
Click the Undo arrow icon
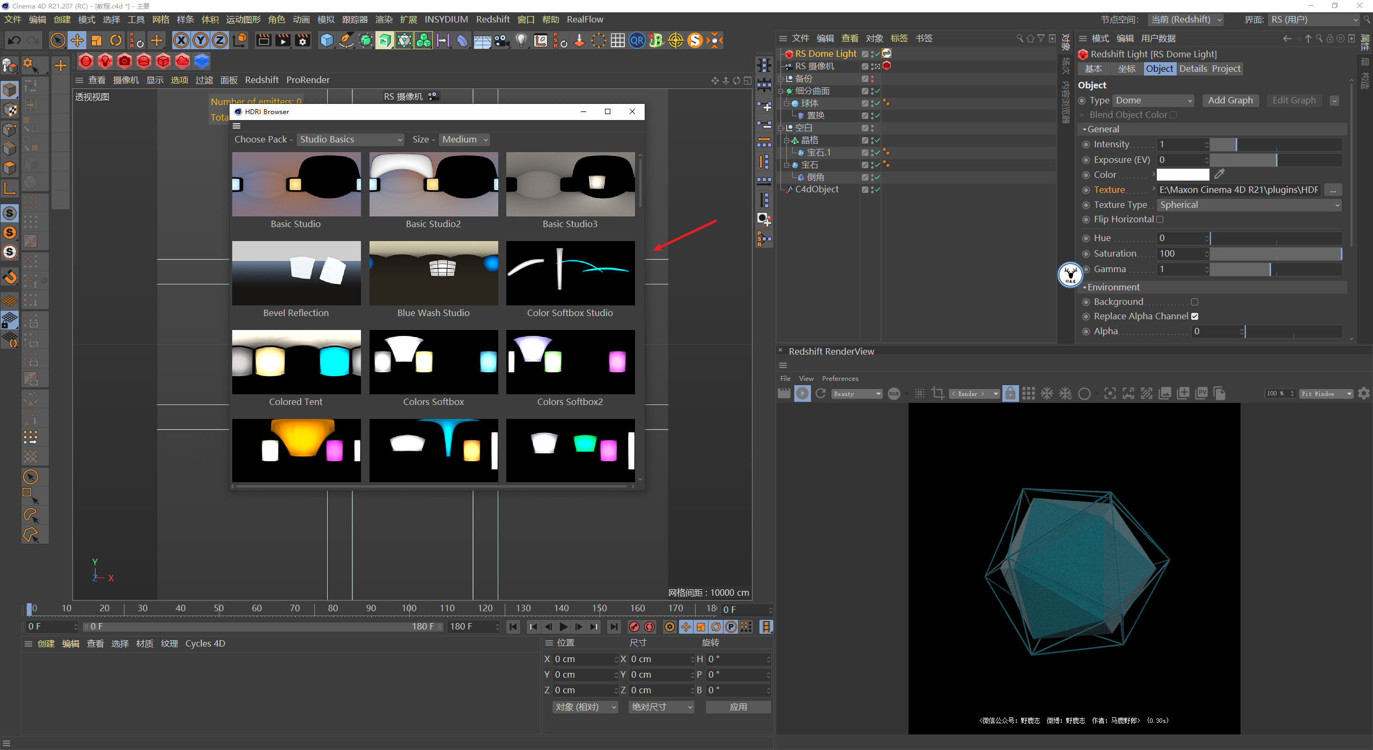(x=14, y=40)
